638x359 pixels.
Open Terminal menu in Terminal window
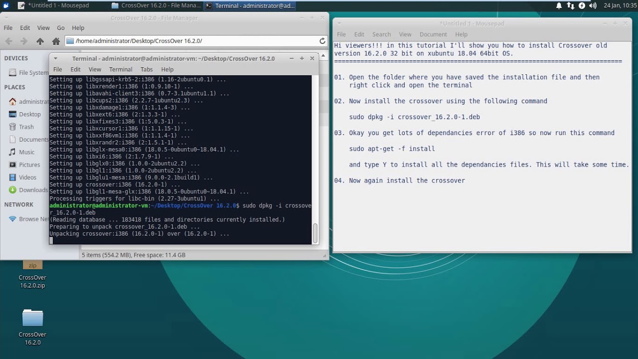(121, 69)
